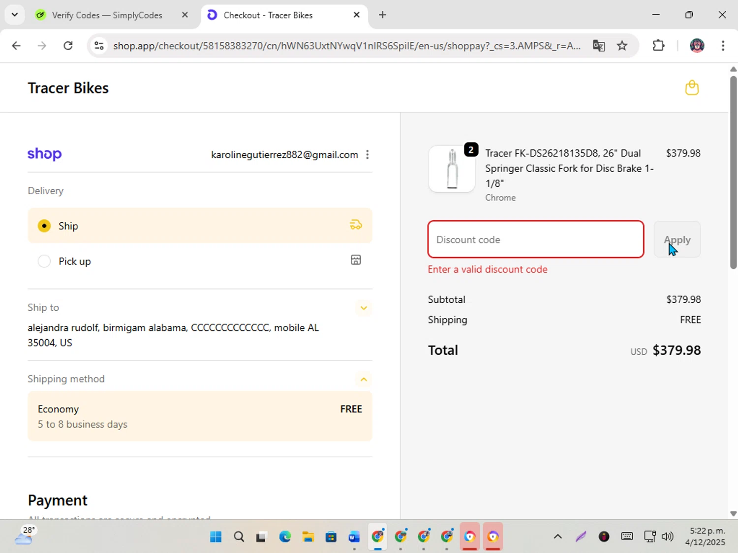Click the vertical page scrollbar
Image resolution: width=738 pixels, height=553 pixels.
(x=733, y=172)
